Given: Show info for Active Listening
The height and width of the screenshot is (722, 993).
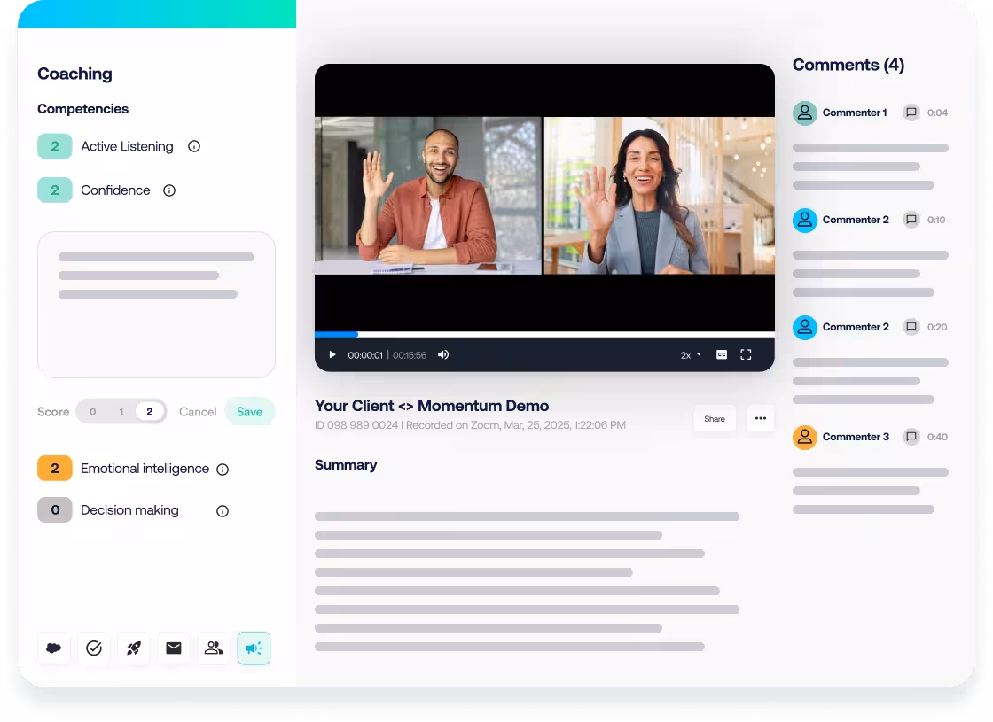Looking at the screenshot, I should (x=194, y=146).
